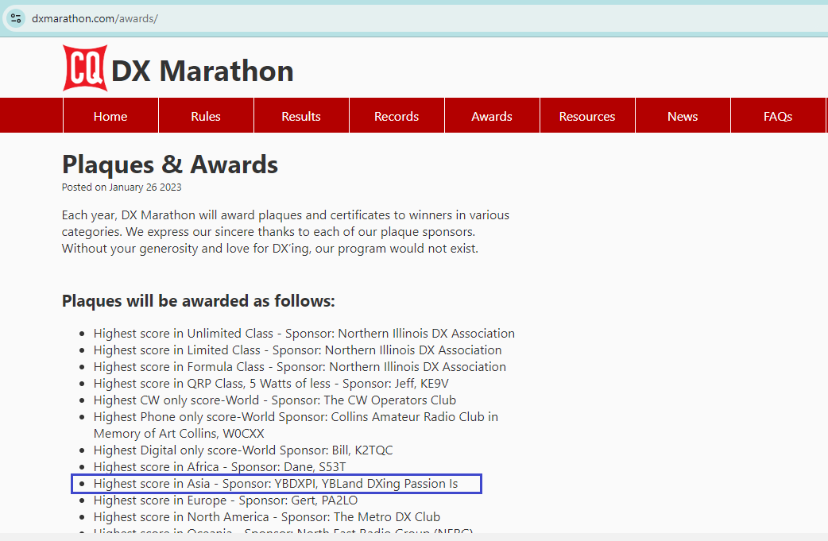Click the Highest Digital only score-World line
This screenshot has height=541, width=828.
tap(243, 450)
